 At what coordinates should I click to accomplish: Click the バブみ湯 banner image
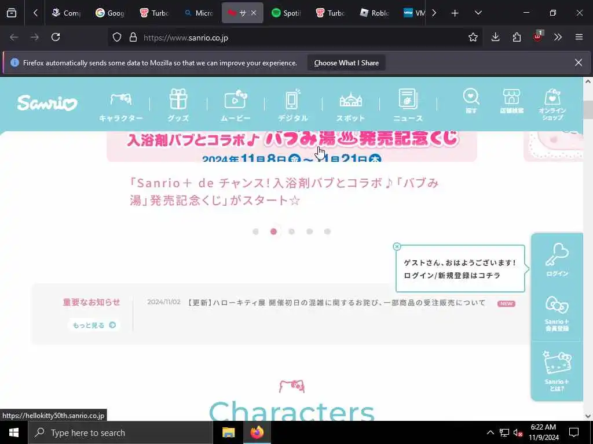[292, 146]
